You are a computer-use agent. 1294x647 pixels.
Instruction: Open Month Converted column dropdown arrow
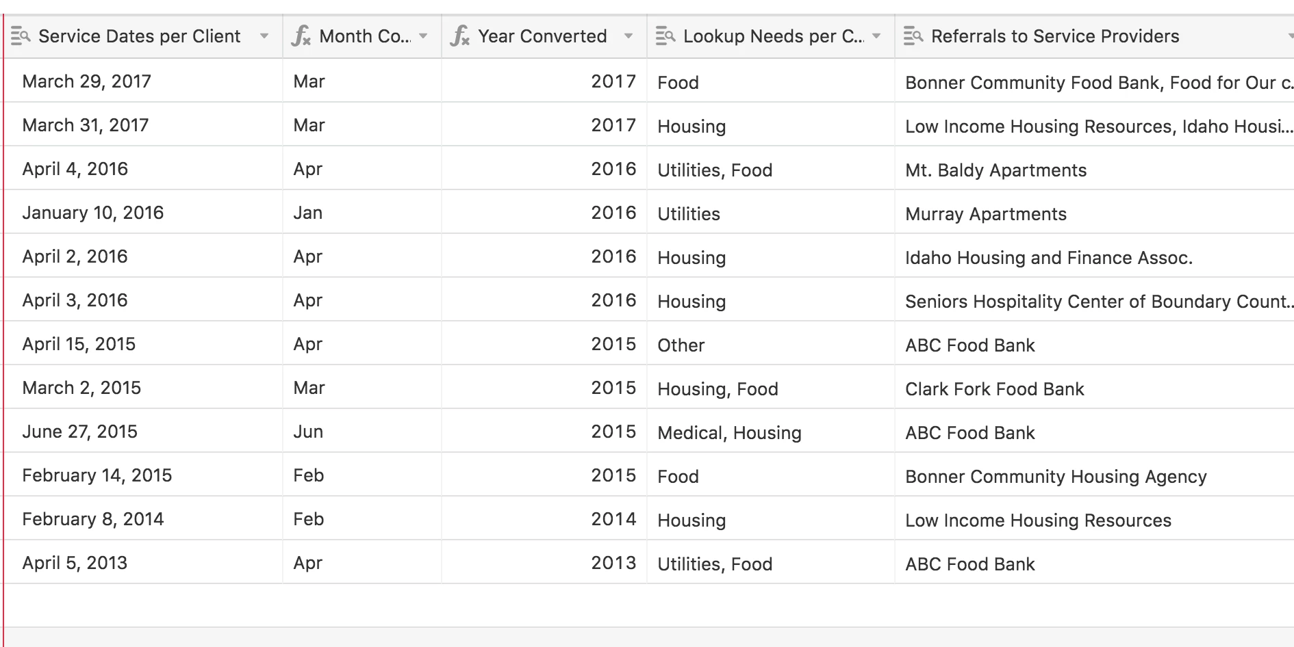click(423, 36)
